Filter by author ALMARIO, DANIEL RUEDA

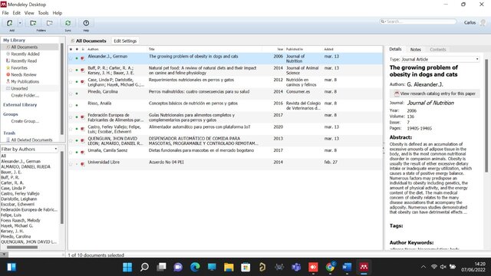click(25, 166)
